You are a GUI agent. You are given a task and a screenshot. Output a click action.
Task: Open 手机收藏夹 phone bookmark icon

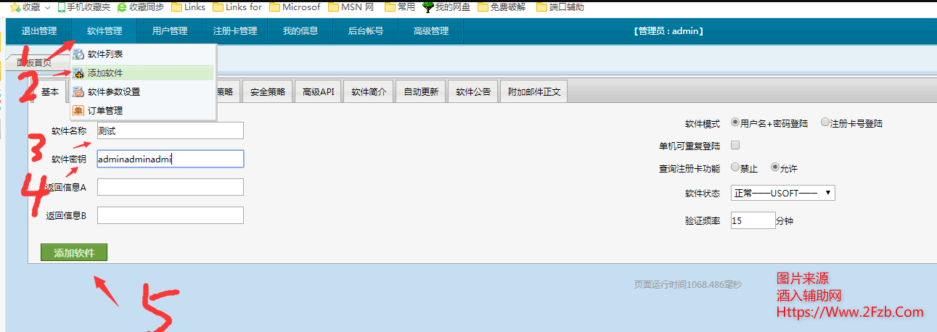pos(62,7)
